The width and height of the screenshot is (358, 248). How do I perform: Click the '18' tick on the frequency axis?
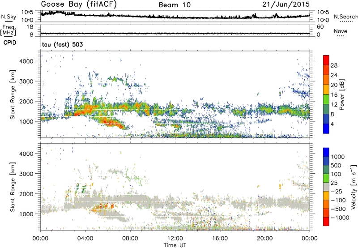pyautogui.click(x=30, y=27)
